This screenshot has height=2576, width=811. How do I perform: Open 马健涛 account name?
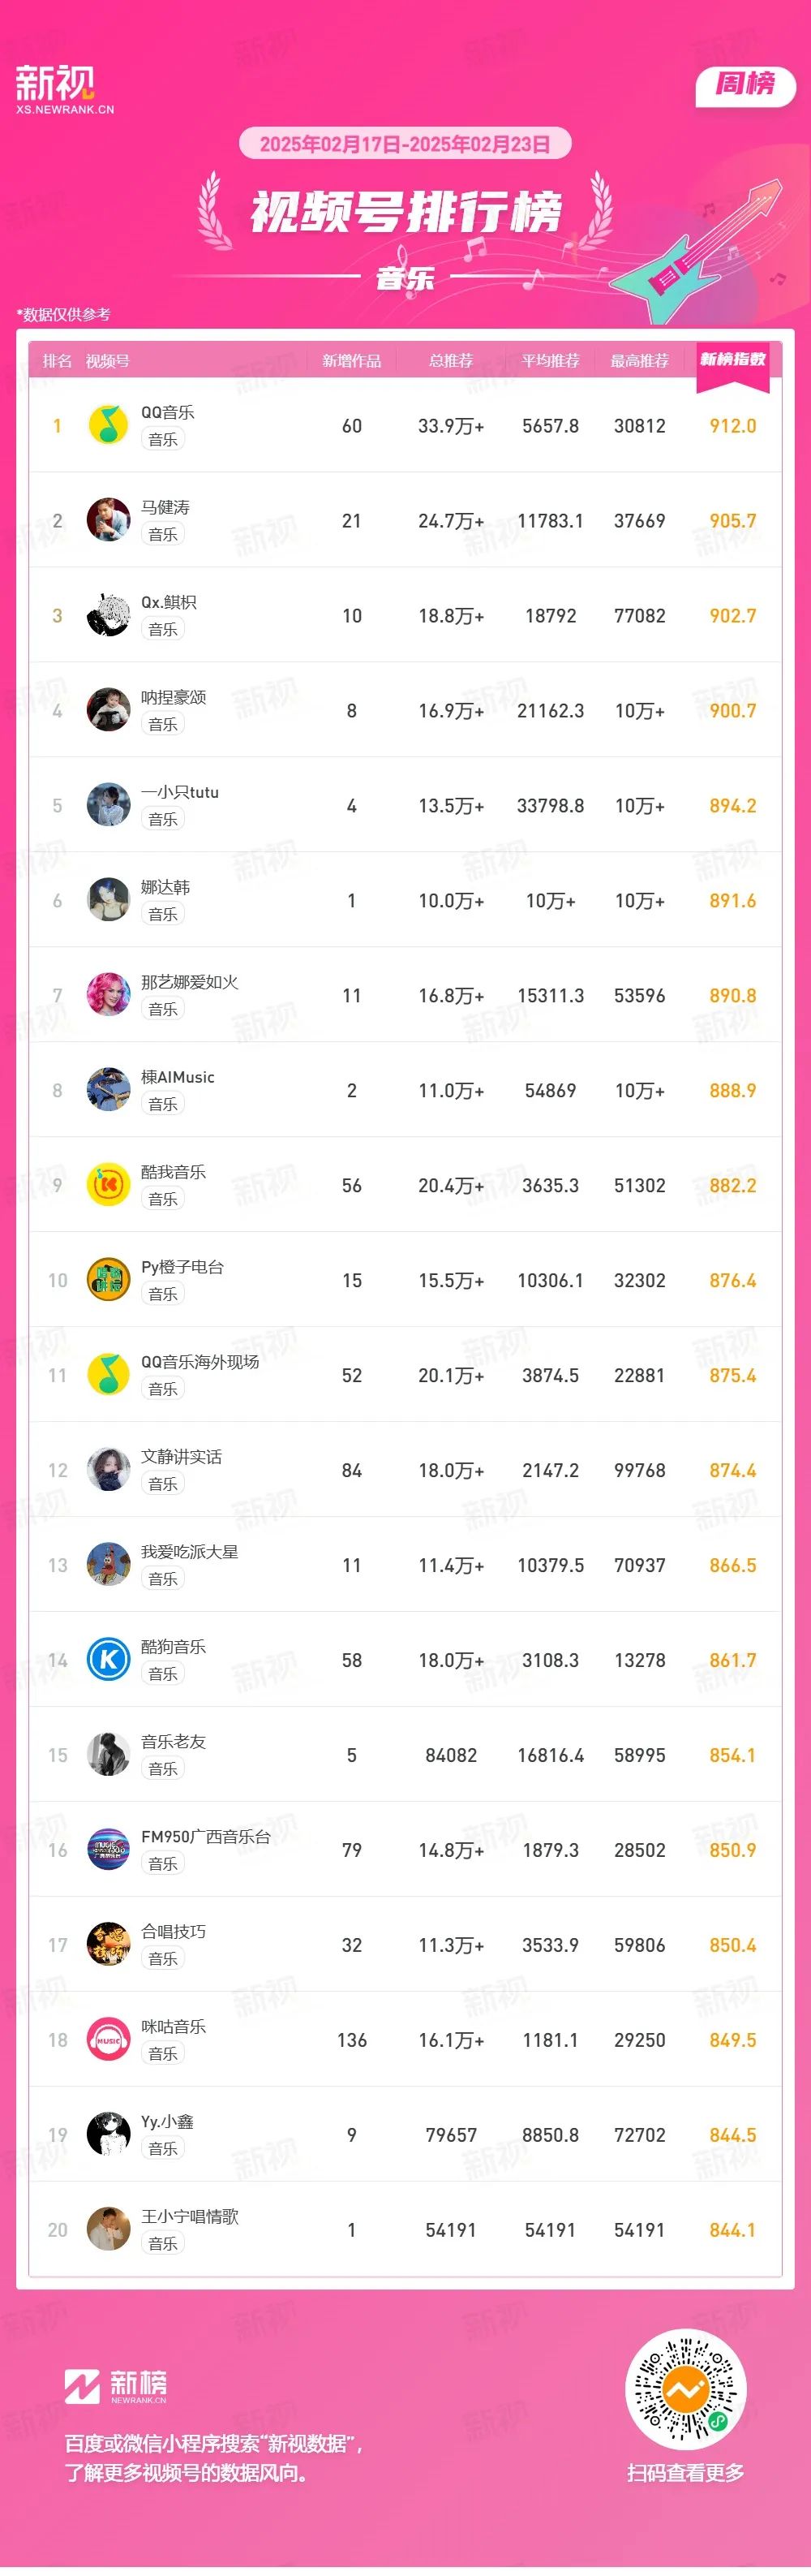[x=165, y=507]
